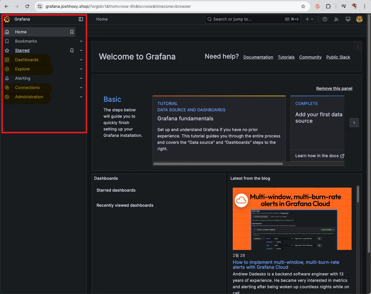371x294 pixels.
Task: Open the news RSS feed icon
Action: [336, 19]
